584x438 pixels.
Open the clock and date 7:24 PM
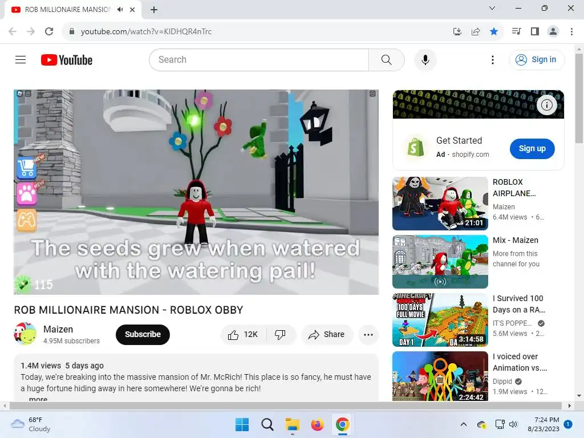point(544,424)
